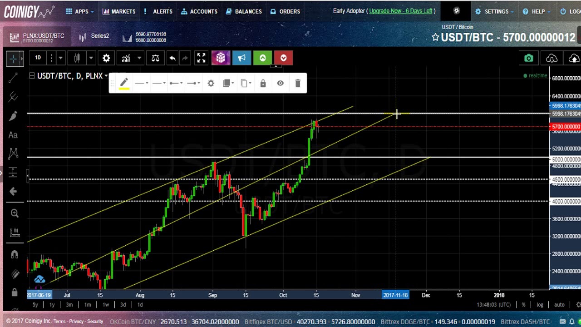Viewport: 581px width, 327px height.
Task: Click the blue megaphone alert button
Action: coord(241,58)
